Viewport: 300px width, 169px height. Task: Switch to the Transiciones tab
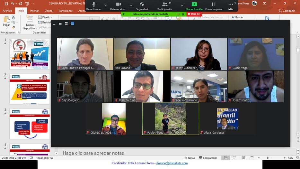[65, 11]
